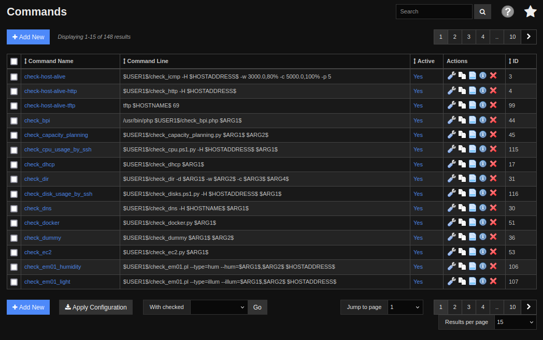
Task: Open the With checked action dropdown
Action: tap(219, 307)
